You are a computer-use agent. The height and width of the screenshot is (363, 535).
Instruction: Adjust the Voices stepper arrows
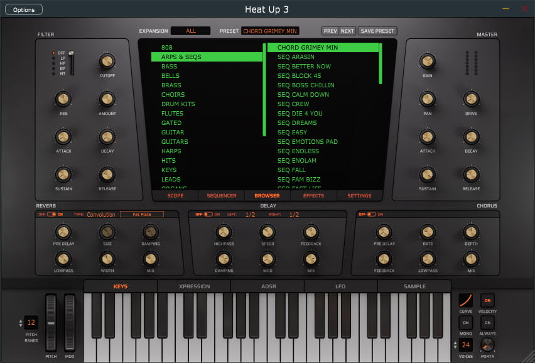click(x=455, y=345)
